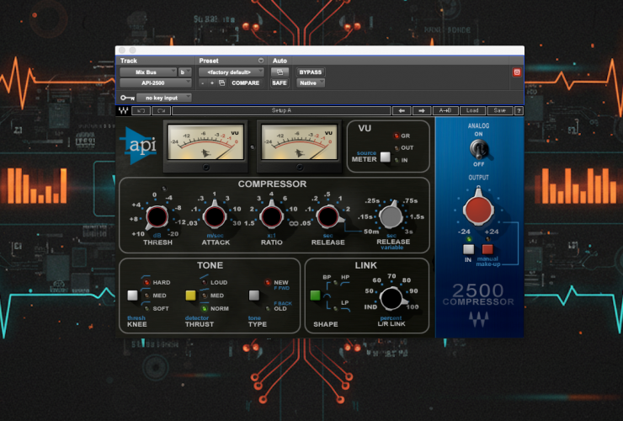Click right VU meter calibration screw
The image size is (623, 421).
pos(300,168)
